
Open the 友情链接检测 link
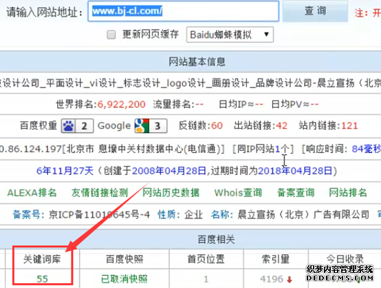tap(100, 192)
